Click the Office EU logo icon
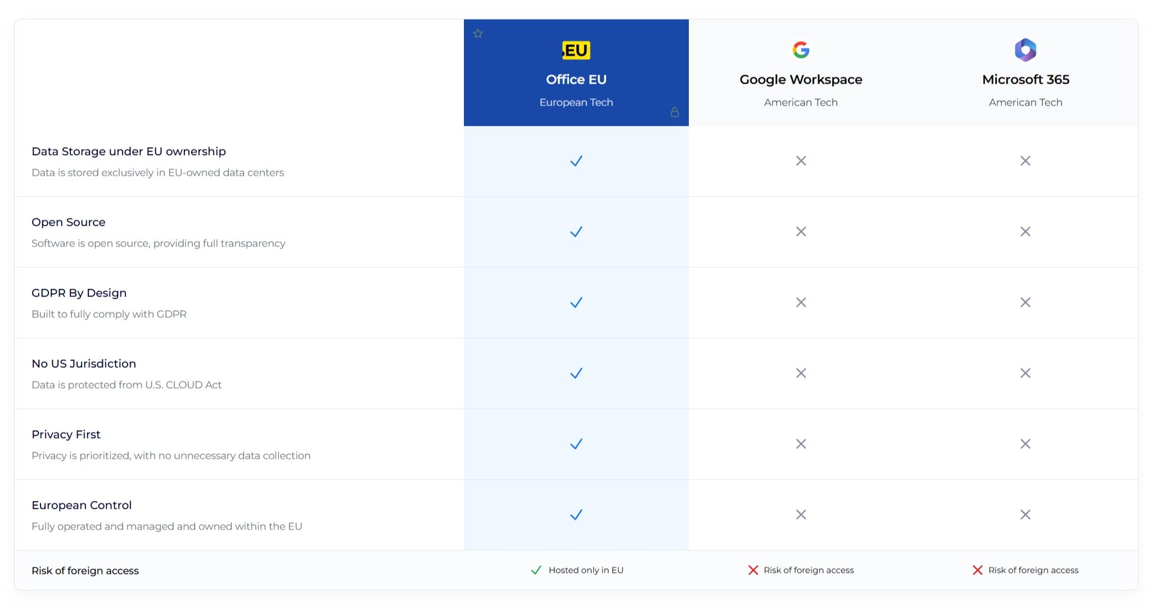The image size is (1164, 611). pos(576,50)
